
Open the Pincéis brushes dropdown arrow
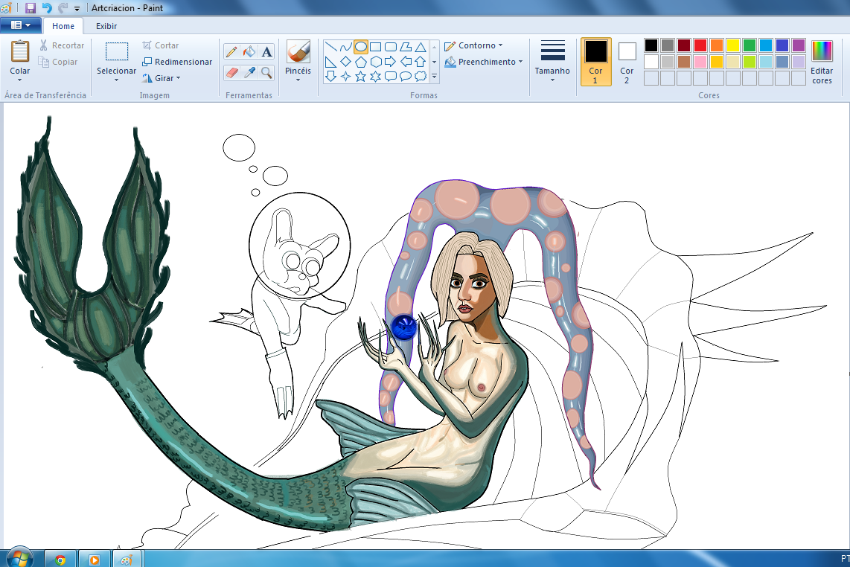tap(298, 80)
